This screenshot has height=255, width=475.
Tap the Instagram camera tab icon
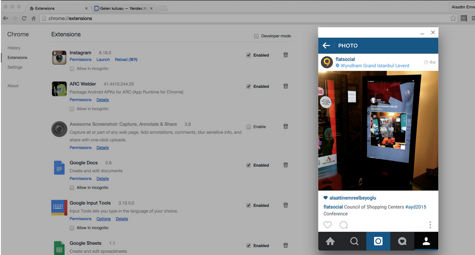[x=378, y=241]
